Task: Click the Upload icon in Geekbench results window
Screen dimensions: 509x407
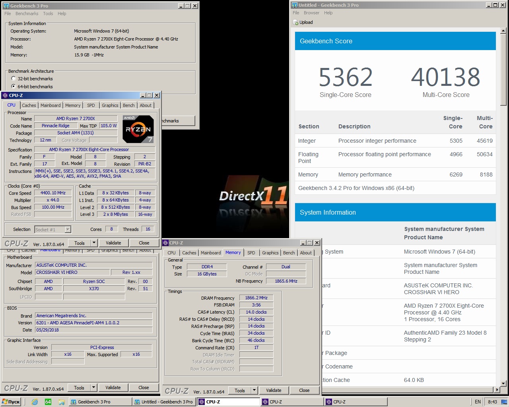Action: (295, 22)
